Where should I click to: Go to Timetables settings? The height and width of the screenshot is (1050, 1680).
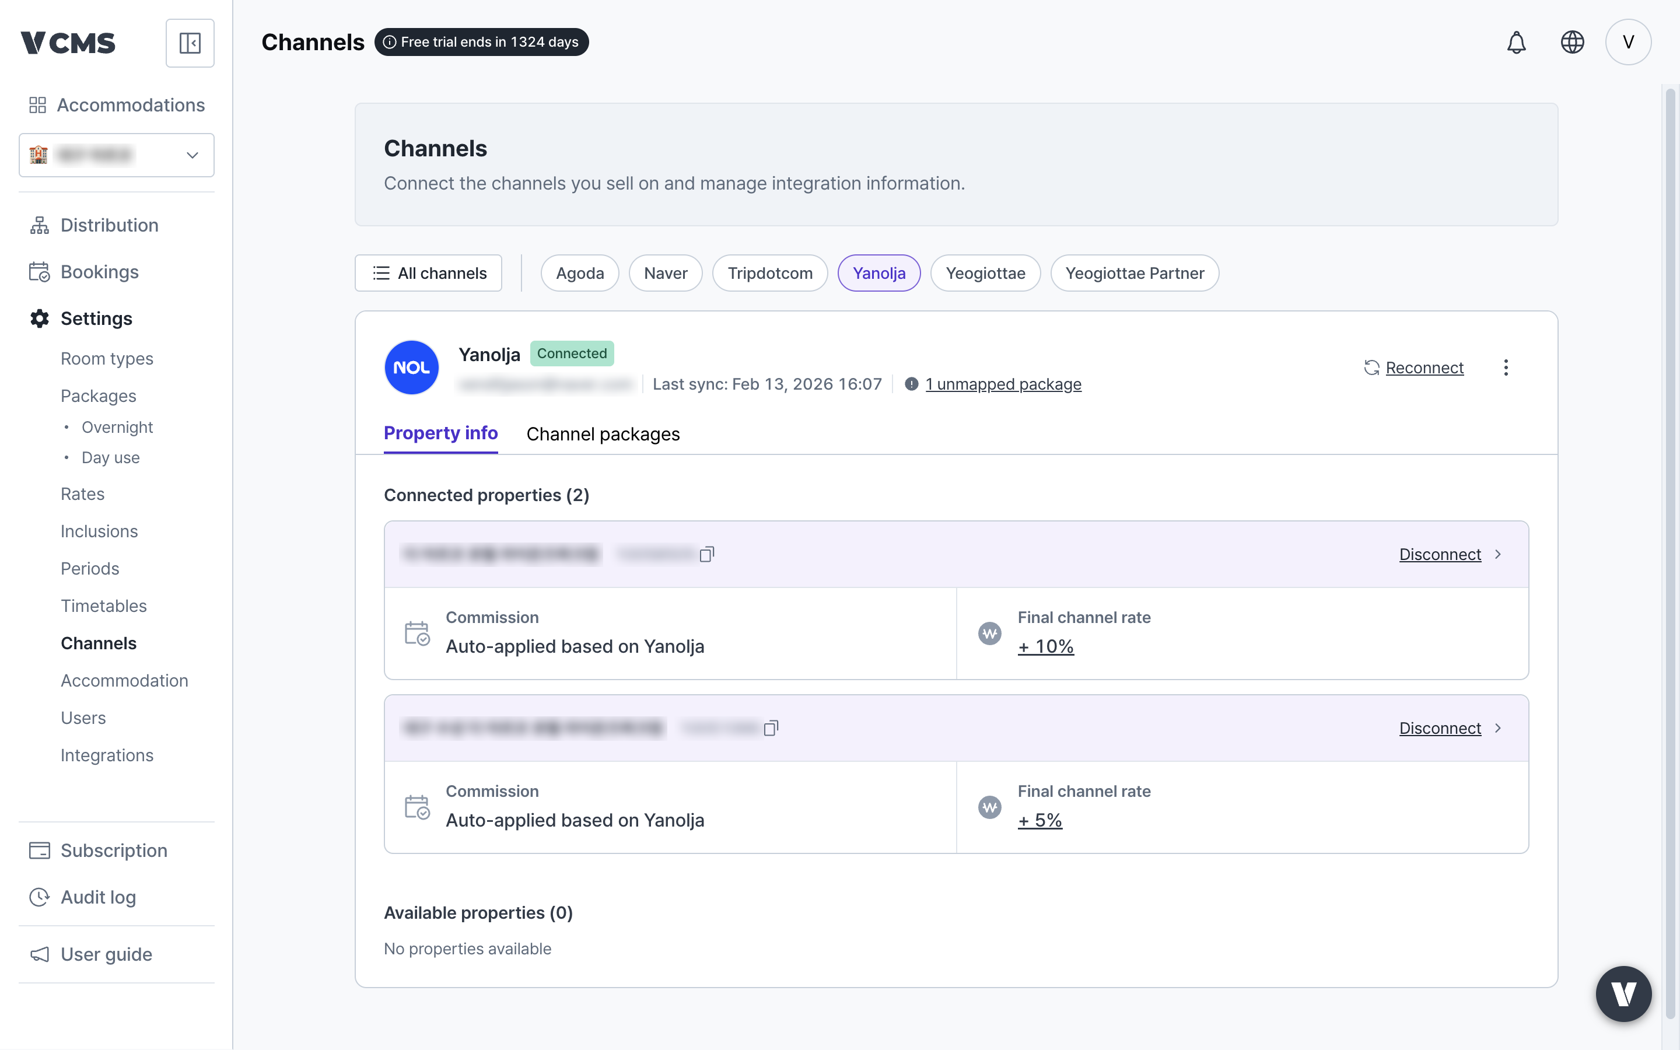[104, 605]
